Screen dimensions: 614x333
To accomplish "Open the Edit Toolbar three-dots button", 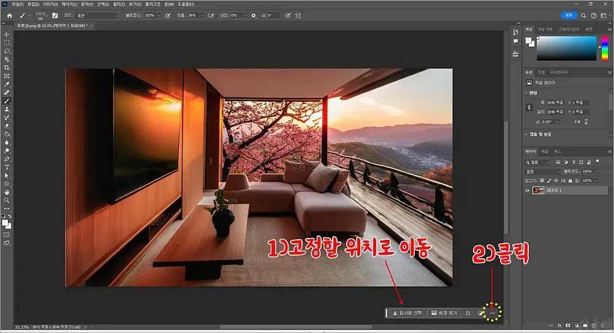I will click(x=7, y=209).
